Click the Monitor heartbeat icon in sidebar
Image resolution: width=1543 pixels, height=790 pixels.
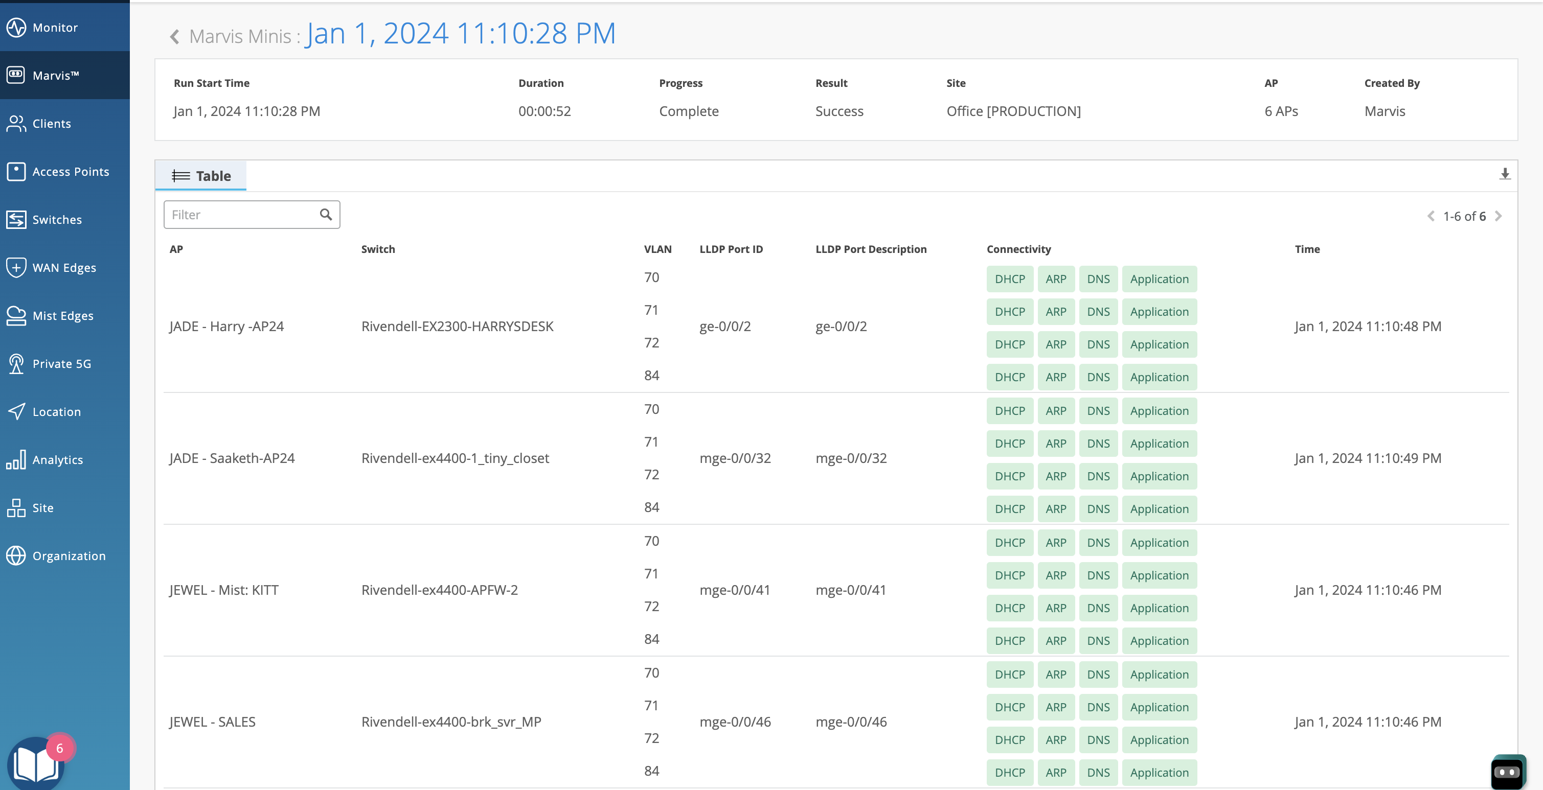pos(16,27)
